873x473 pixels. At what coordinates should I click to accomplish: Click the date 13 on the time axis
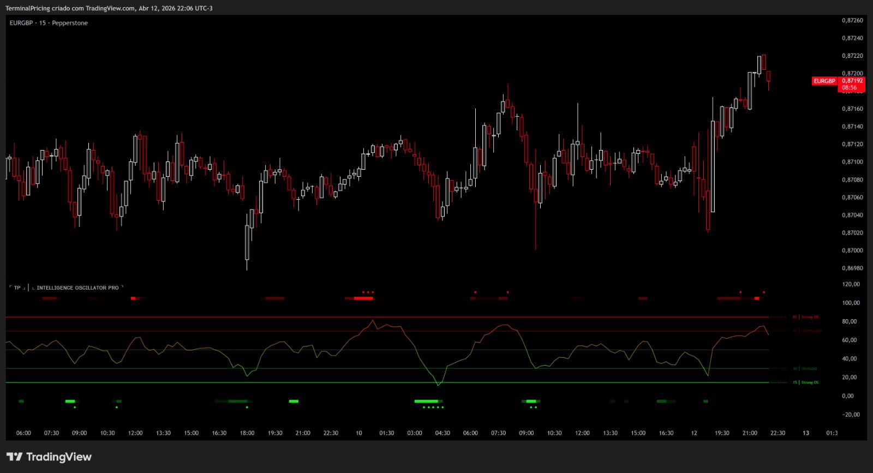806,433
